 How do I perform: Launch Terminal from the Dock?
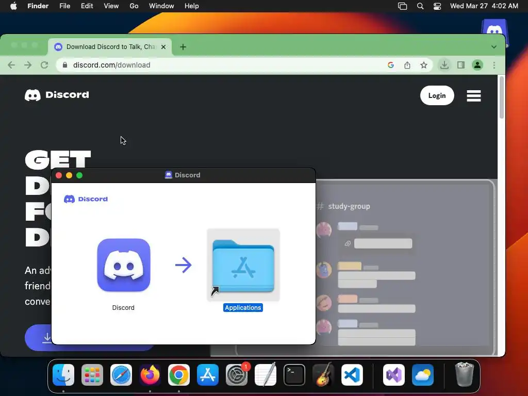(x=294, y=375)
